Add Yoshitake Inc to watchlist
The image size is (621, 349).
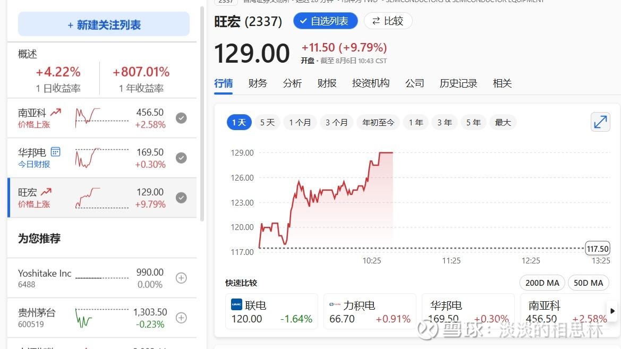181,278
